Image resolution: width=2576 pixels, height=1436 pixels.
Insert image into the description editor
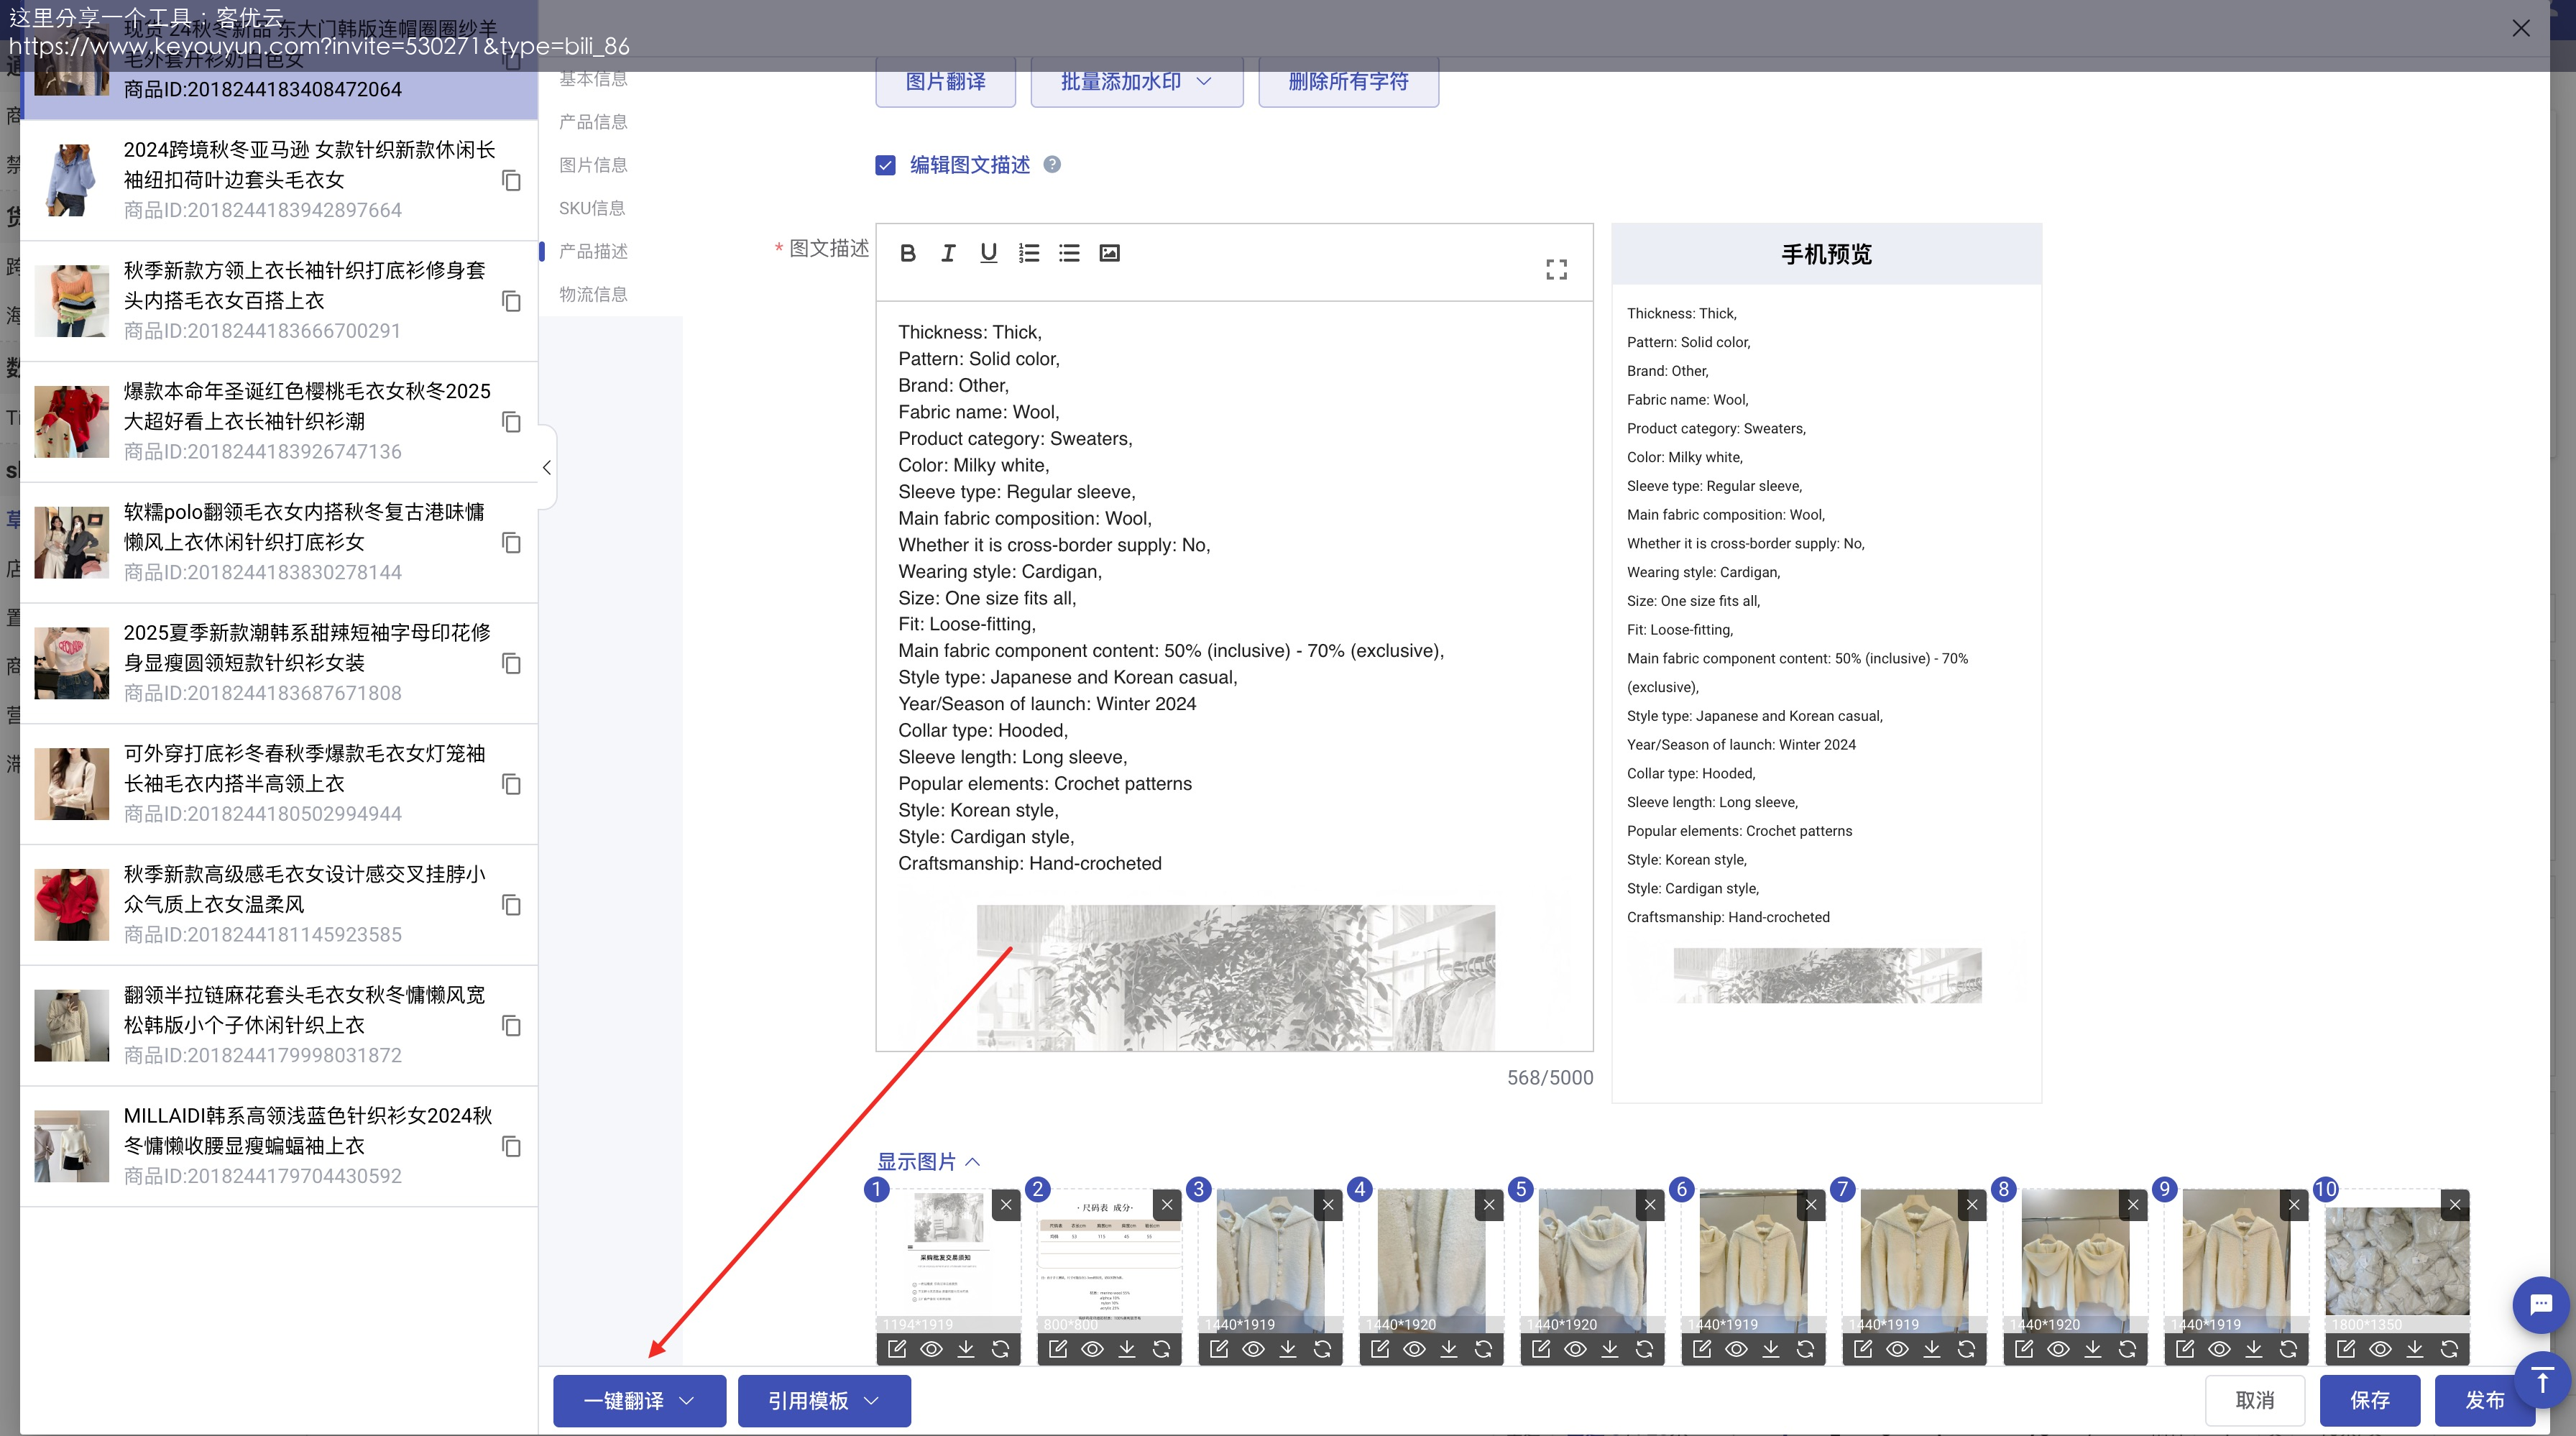point(1109,253)
